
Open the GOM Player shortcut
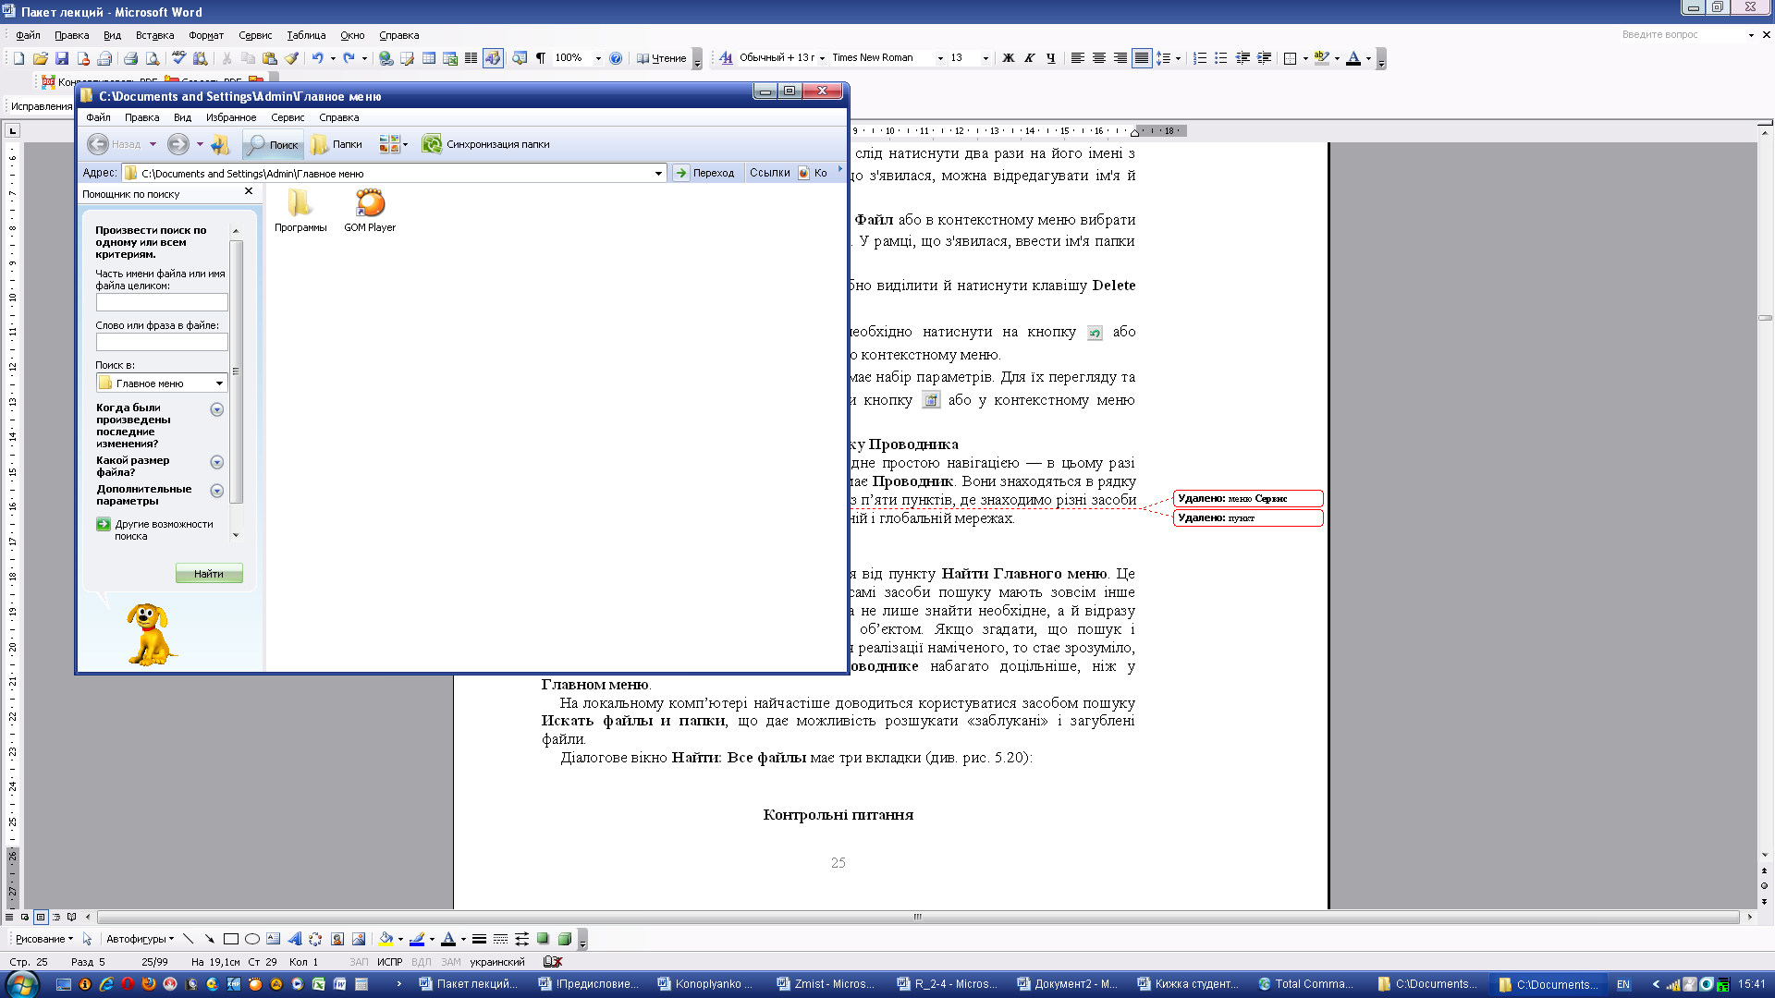[370, 211]
